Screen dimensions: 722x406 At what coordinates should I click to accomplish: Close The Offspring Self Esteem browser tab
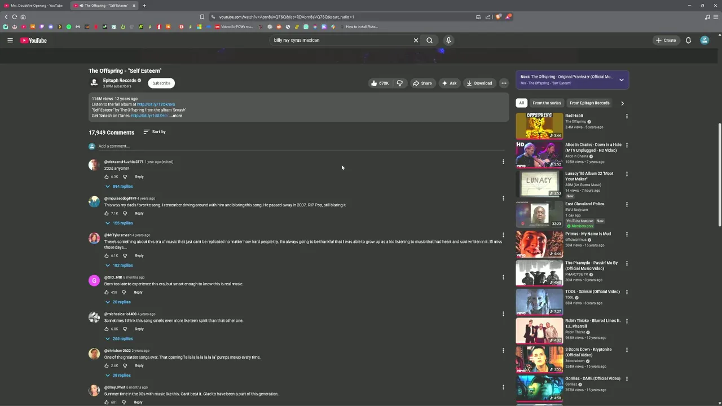tap(134, 6)
